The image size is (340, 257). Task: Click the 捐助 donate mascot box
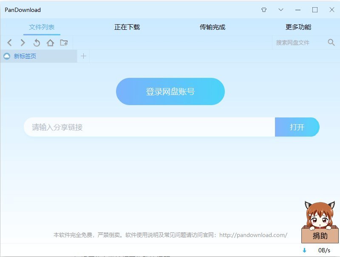[320, 235]
